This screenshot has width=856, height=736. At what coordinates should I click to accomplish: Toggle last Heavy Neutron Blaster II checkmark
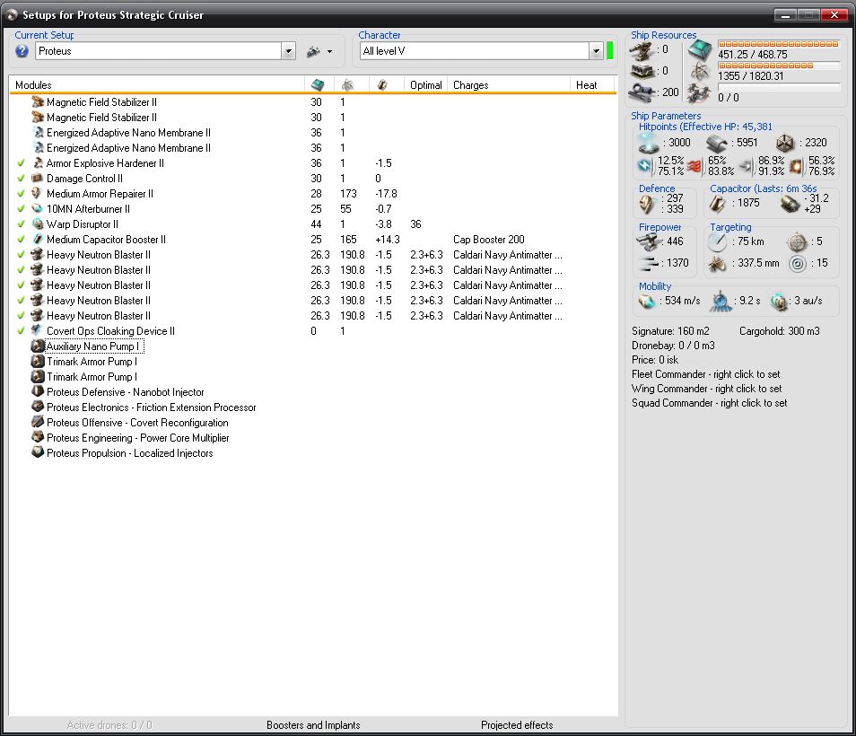(21, 316)
